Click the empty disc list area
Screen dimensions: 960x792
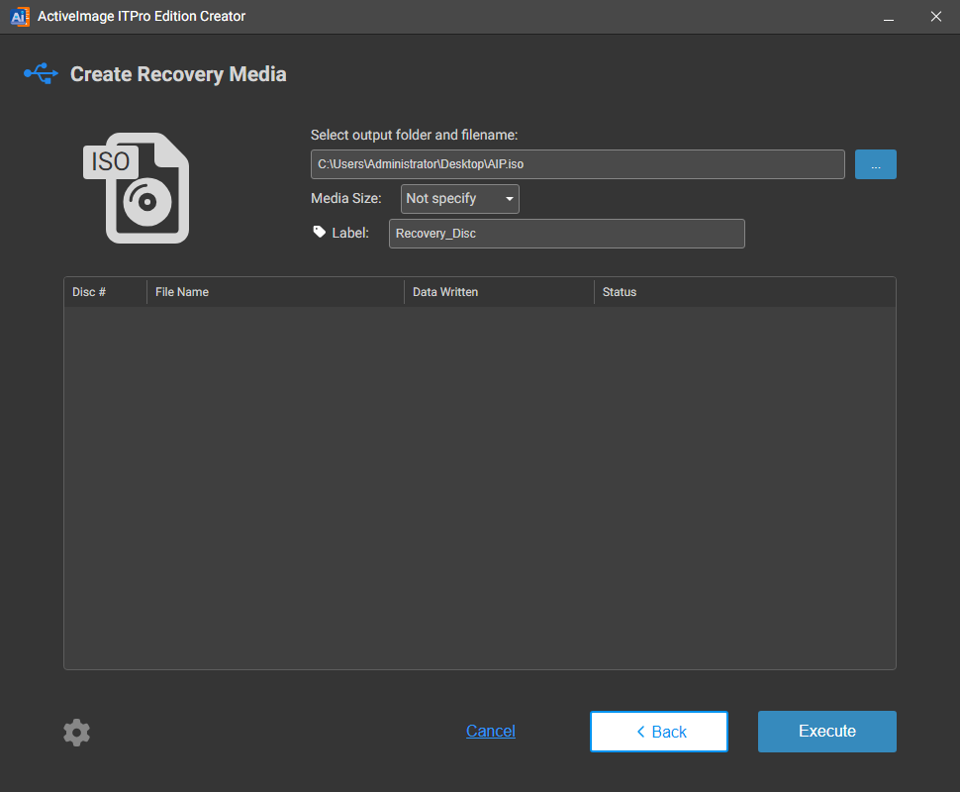click(x=479, y=487)
